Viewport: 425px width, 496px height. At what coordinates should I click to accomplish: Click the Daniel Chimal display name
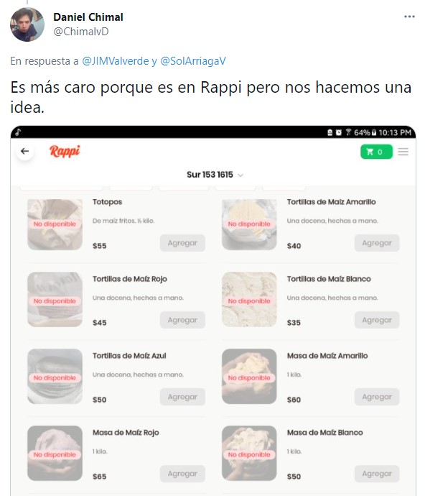[88, 17]
